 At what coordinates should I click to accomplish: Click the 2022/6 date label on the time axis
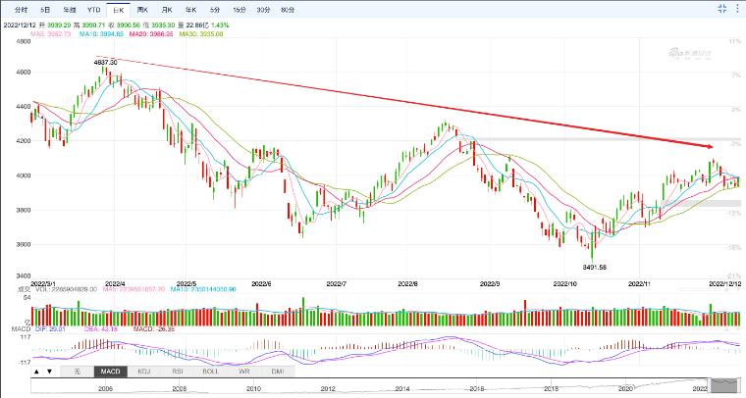click(x=261, y=283)
